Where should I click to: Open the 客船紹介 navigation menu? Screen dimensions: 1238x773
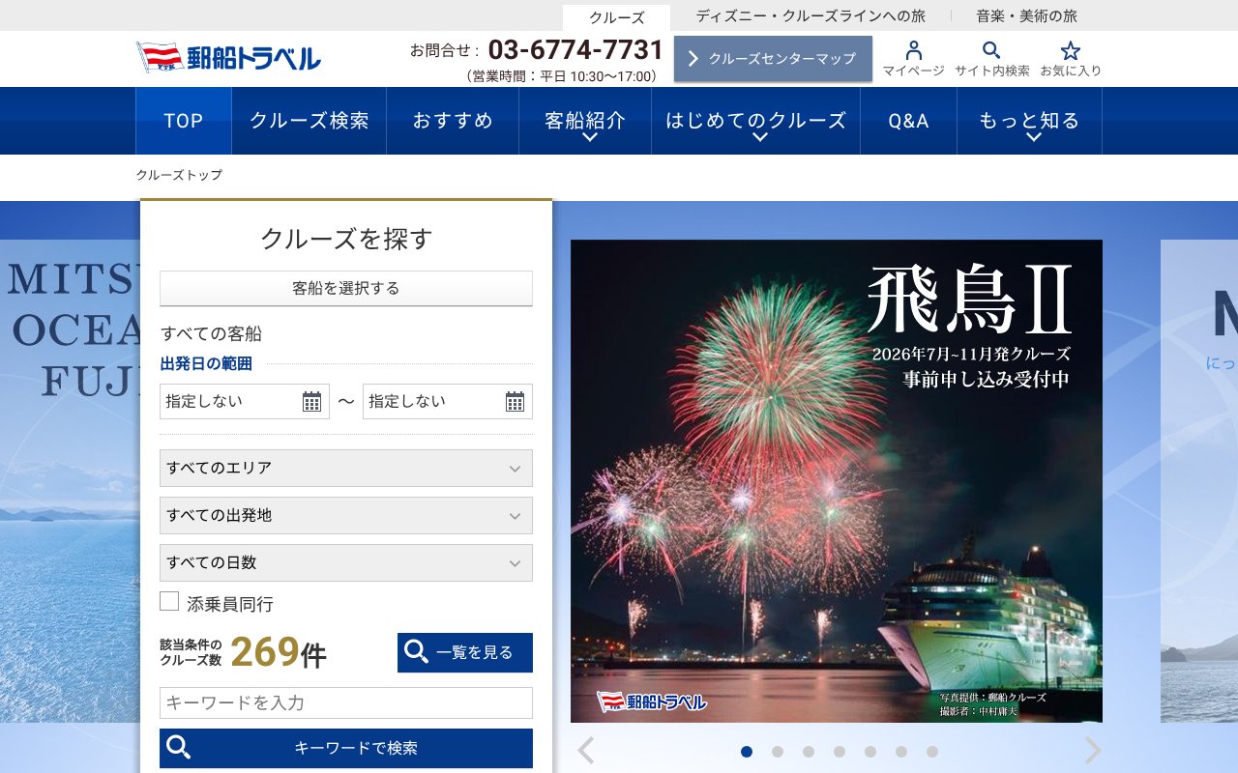pyautogui.click(x=585, y=120)
